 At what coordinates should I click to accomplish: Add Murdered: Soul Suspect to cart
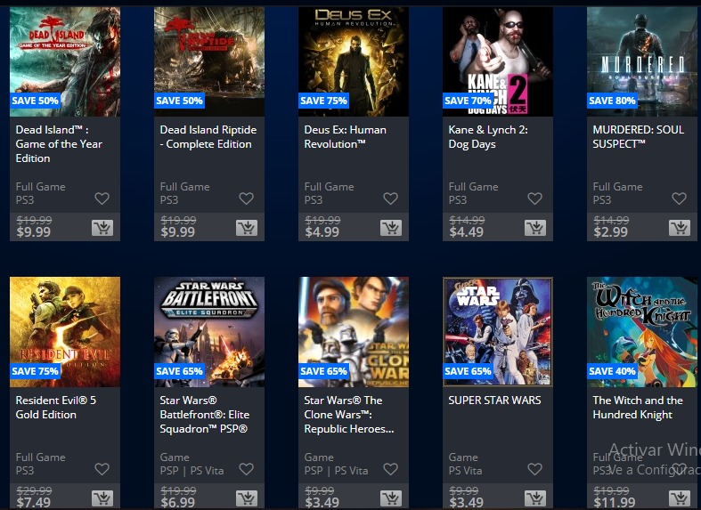[680, 228]
